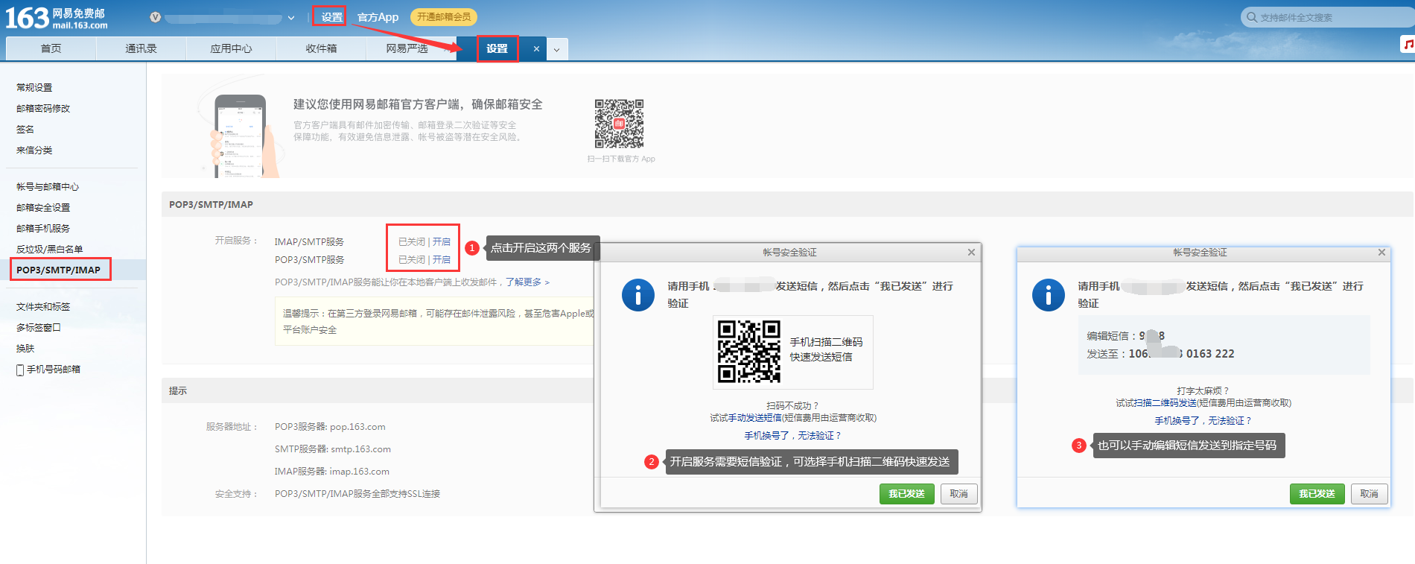Click 试试手动发送短信 link
The width and height of the screenshot is (1415, 564).
click(745, 418)
